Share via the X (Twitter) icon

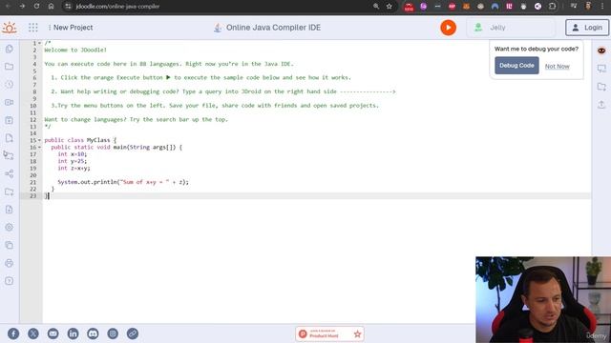click(x=33, y=333)
